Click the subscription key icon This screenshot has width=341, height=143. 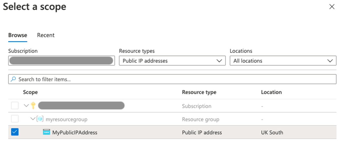point(33,105)
